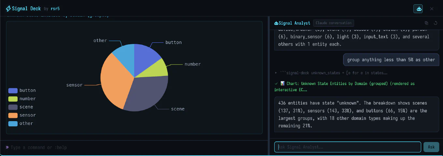Toggle the button legend entry
This screenshot has width=443, height=156.
(22, 91)
